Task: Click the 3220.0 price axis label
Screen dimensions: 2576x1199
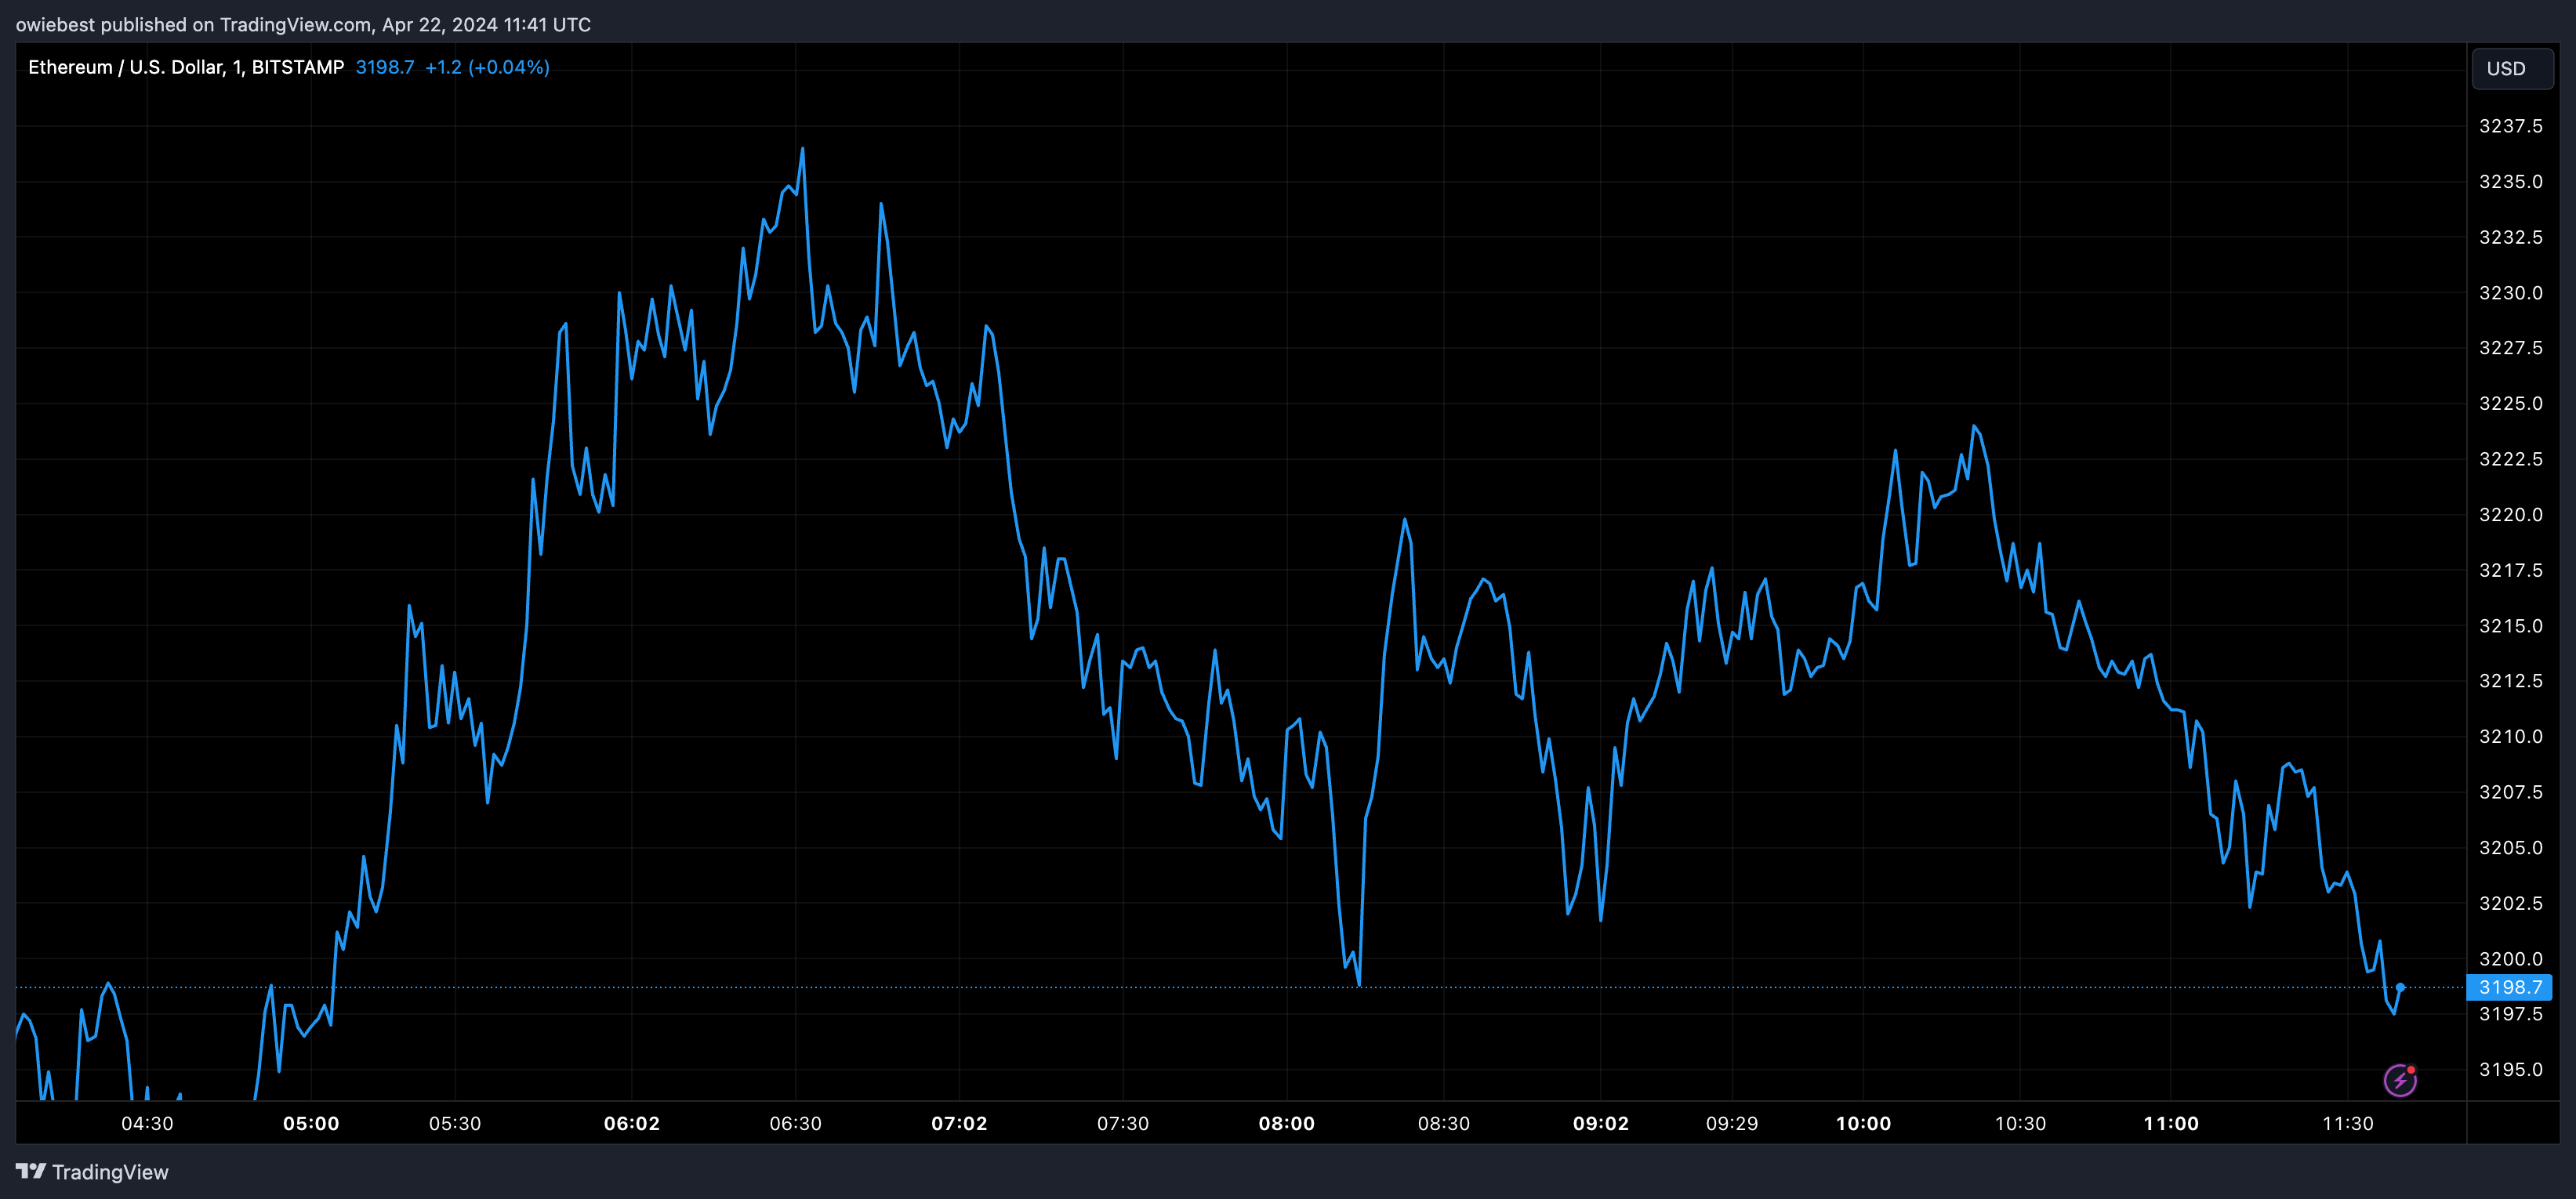Action: pyautogui.click(x=2510, y=515)
